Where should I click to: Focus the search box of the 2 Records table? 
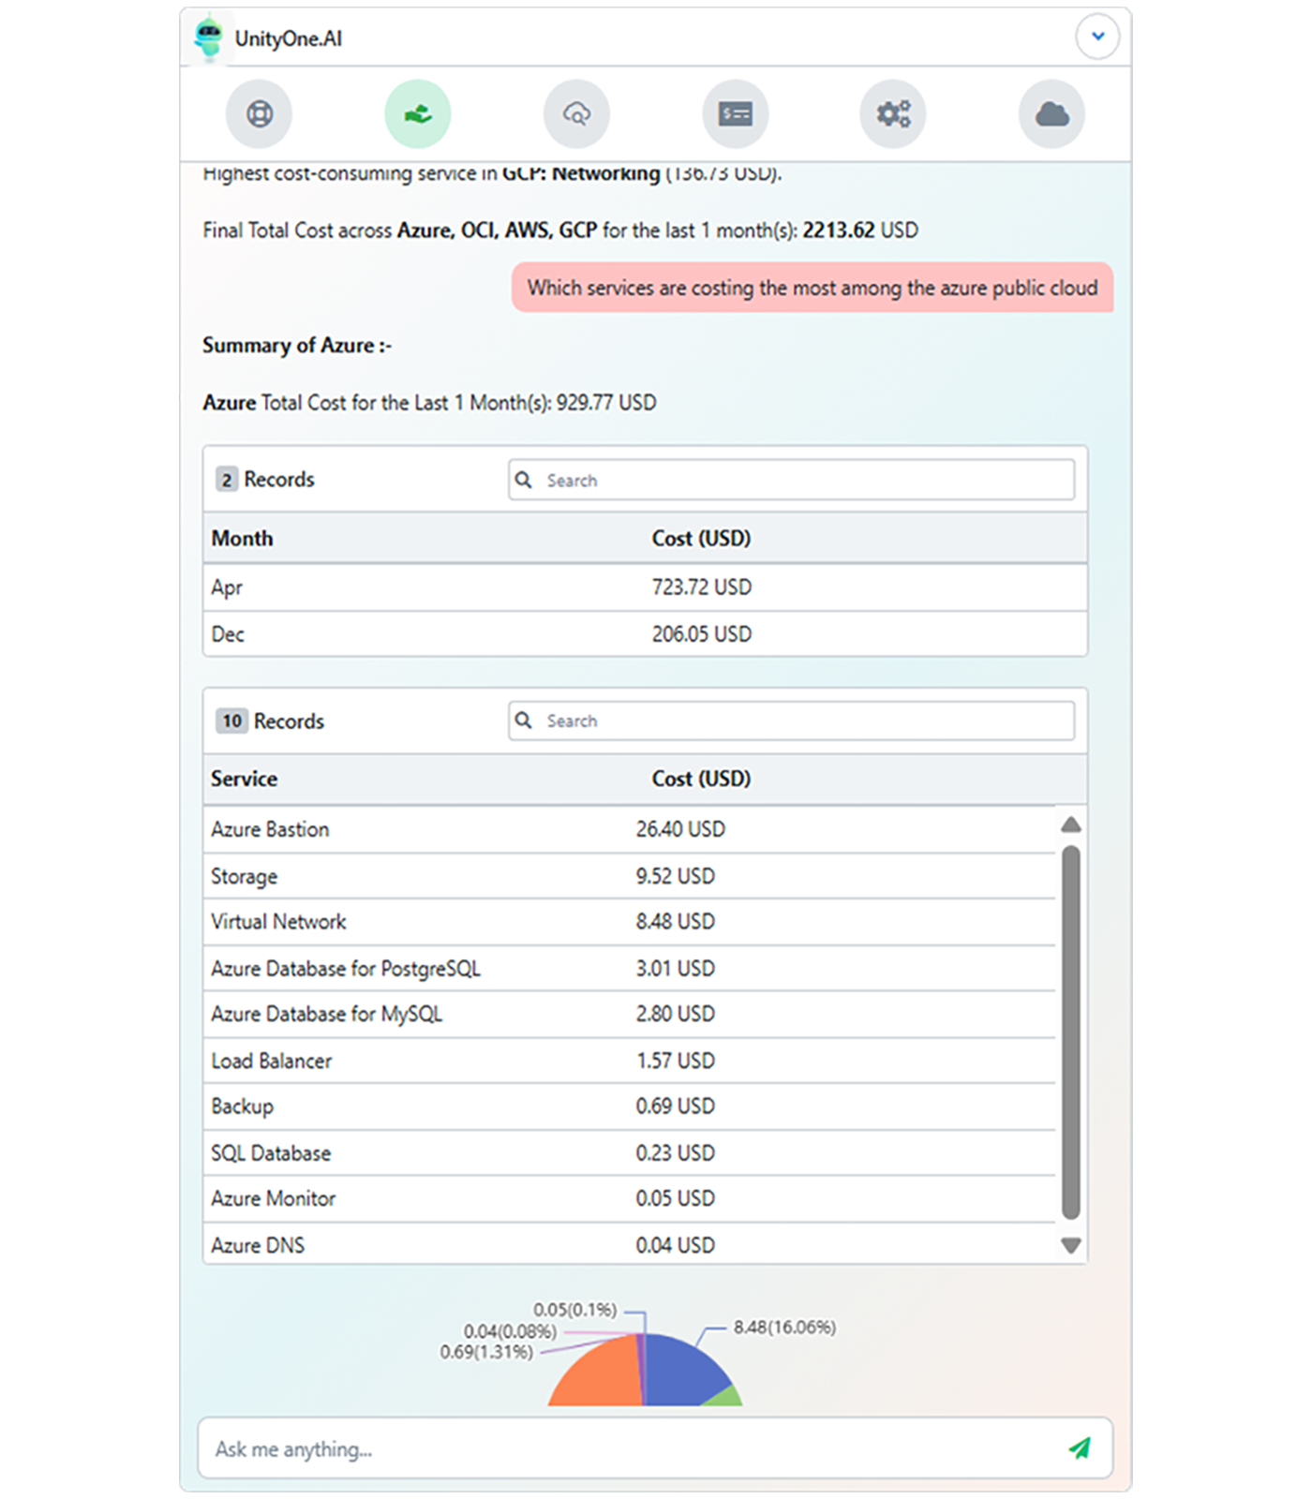792,480
